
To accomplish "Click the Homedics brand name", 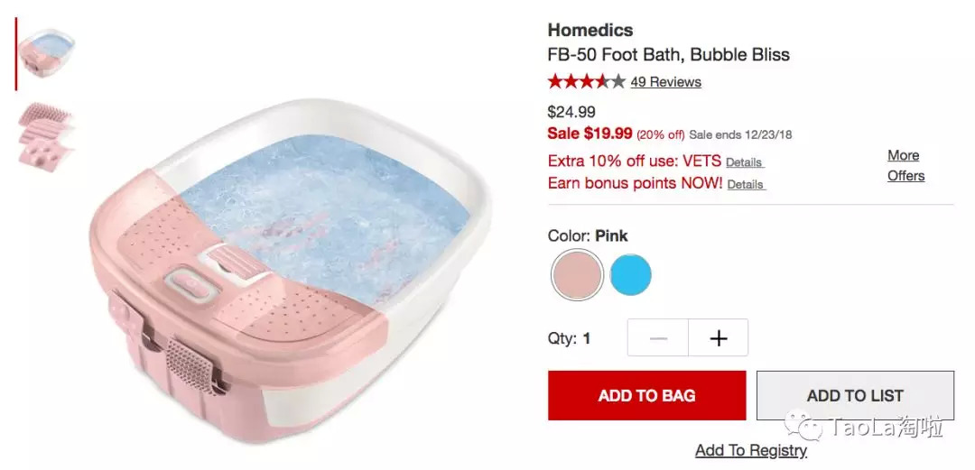I will point(590,30).
